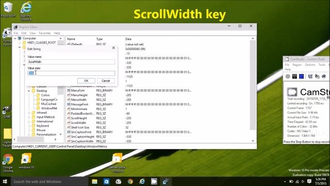The image size is (330, 186).
Task: Cancel the Edit String dialog
Action: 106,81
